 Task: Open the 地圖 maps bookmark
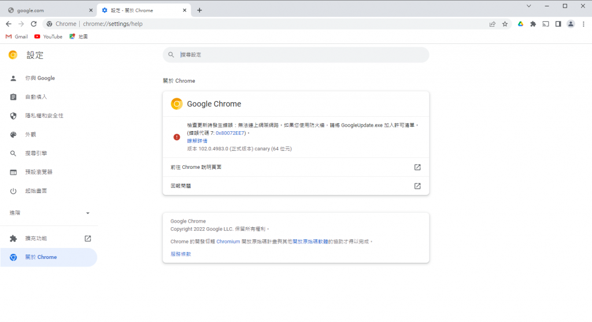coord(79,36)
